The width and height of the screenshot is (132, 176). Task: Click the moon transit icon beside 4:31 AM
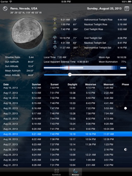point(55,43)
